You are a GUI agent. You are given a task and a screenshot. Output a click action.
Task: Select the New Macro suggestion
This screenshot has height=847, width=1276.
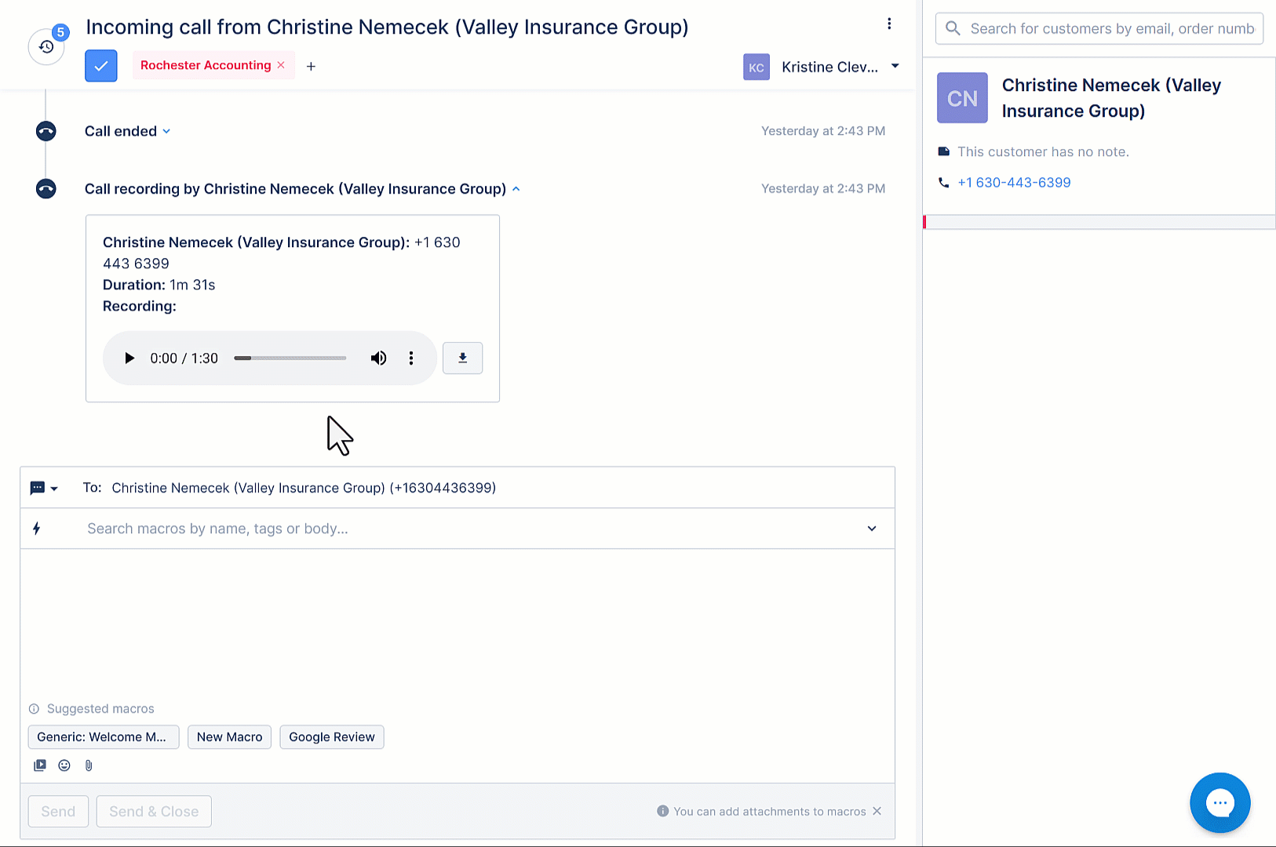pyautogui.click(x=229, y=737)
